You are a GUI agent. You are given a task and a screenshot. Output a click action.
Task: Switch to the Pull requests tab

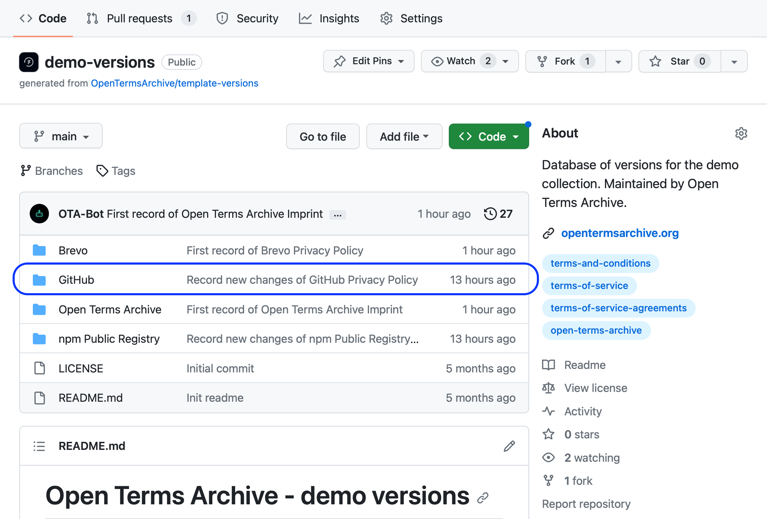point(139,18)
